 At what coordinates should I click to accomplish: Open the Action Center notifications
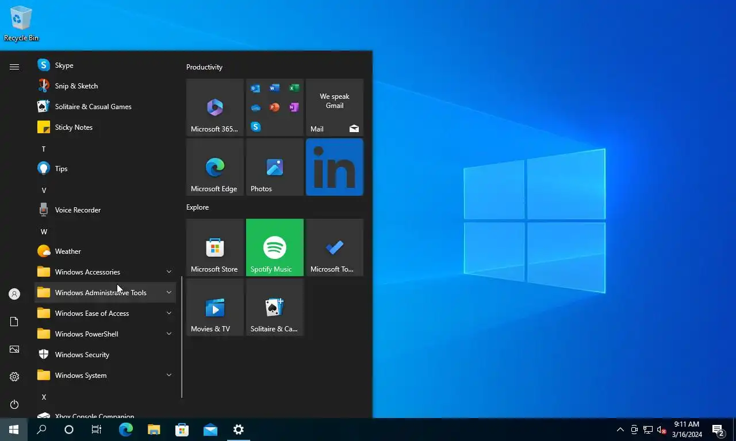[x=718, y=430]
